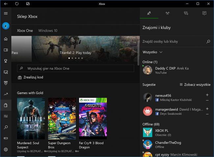
Task: Open Settings gear in sidebar
Action: pos(6,149)
